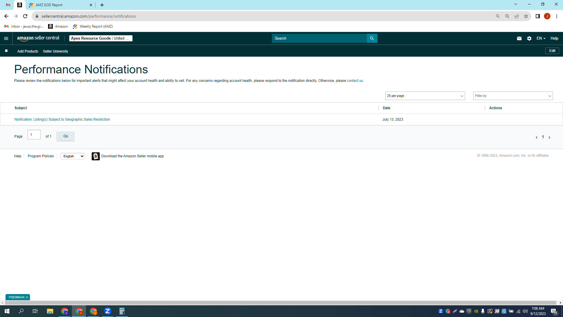Click the share page icon in the address bar

pyautogui.click(x=517, y=16)
